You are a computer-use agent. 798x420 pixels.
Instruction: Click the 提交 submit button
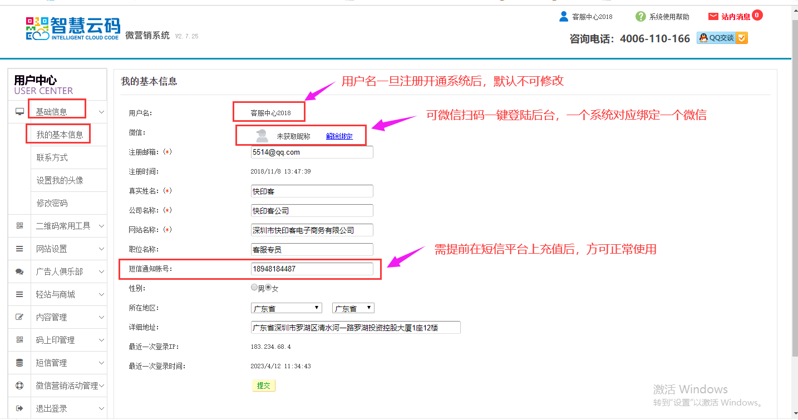point(263,386)
